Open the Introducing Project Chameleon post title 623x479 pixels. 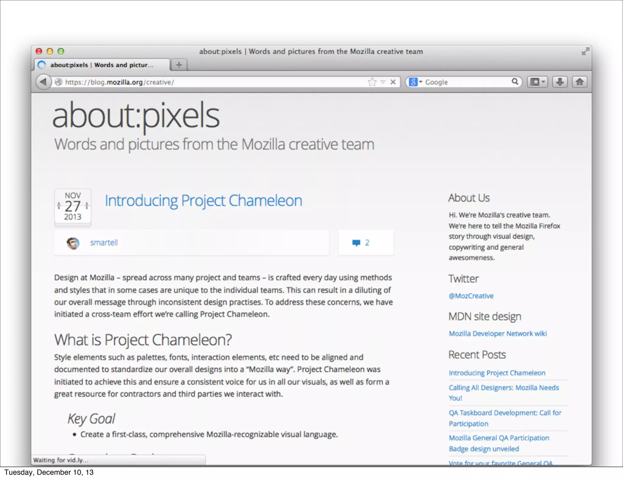[x=203, y=201]
